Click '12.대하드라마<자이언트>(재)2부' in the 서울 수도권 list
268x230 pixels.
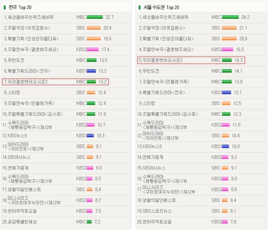pos(158,136)
